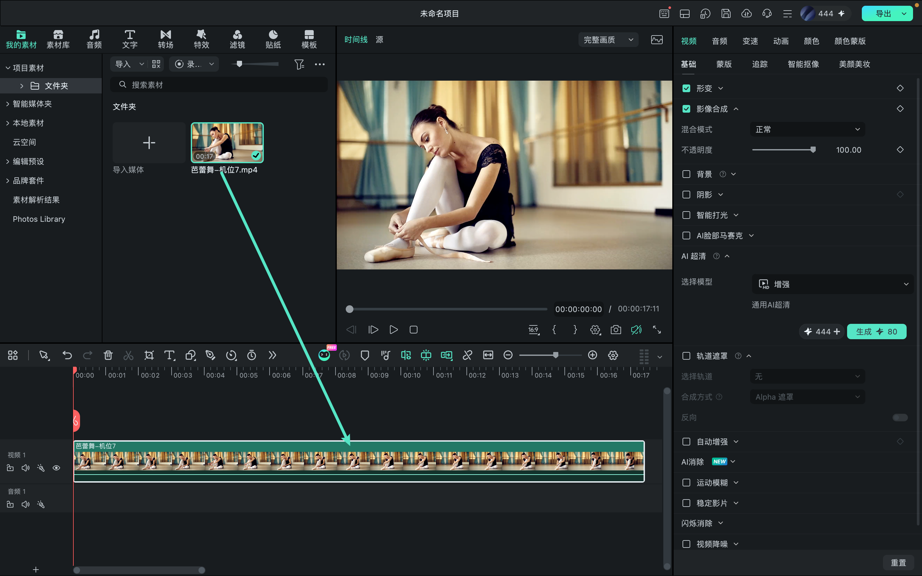Select the crop tool in timeline toolbar
The height and width of the screenshot is (576, 922).
[x=149, y=355]
